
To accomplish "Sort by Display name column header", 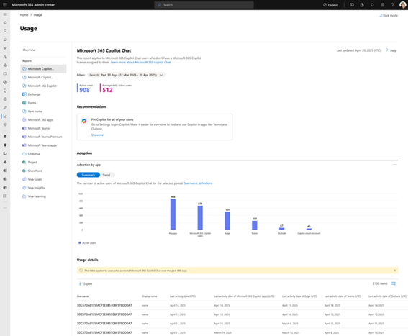I will [150, 296].
